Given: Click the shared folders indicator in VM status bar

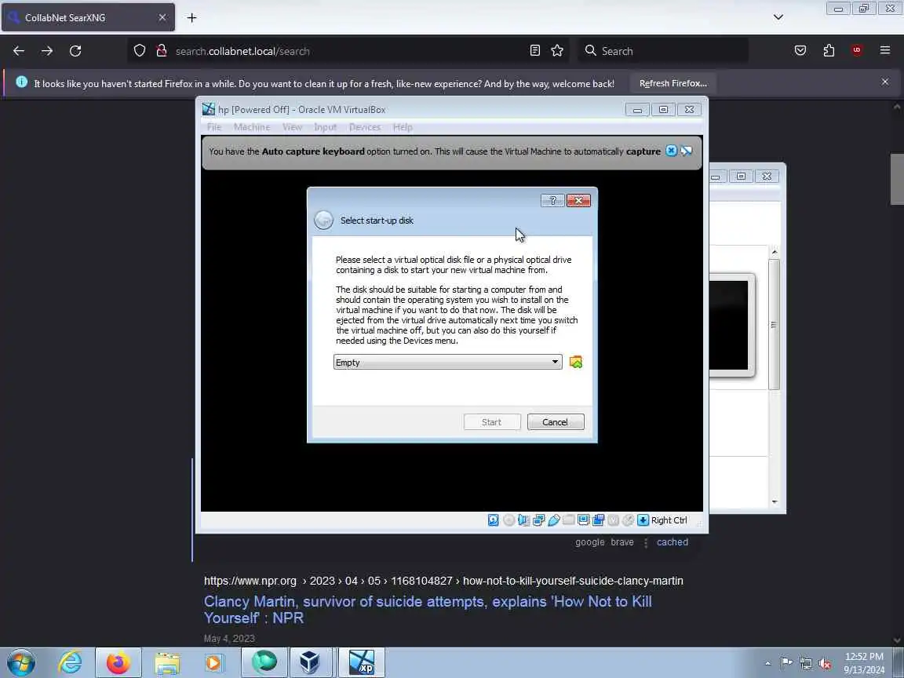Looking at the screenshot, I should pos(568,520).
